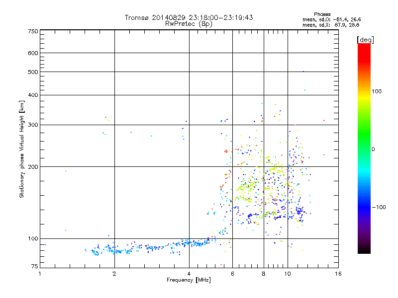Screen dimensions: 398x298
Task: Click the y-axis tick label '500'
Action: [x=33, y=72]
